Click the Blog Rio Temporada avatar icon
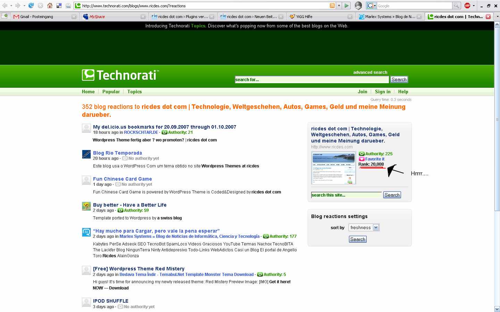The height and width of the screenshot is (312, 500). click(x=86, y=154)
